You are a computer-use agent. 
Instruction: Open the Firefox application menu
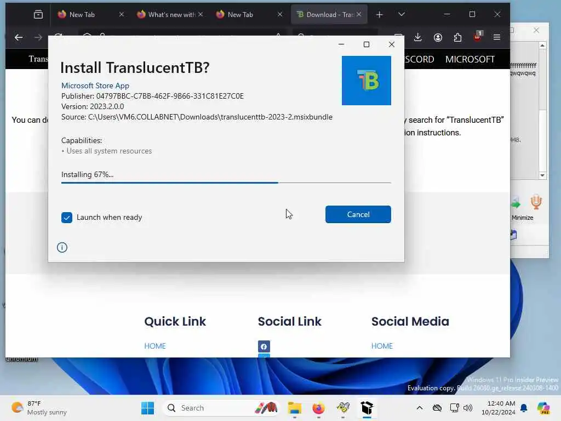496,37
